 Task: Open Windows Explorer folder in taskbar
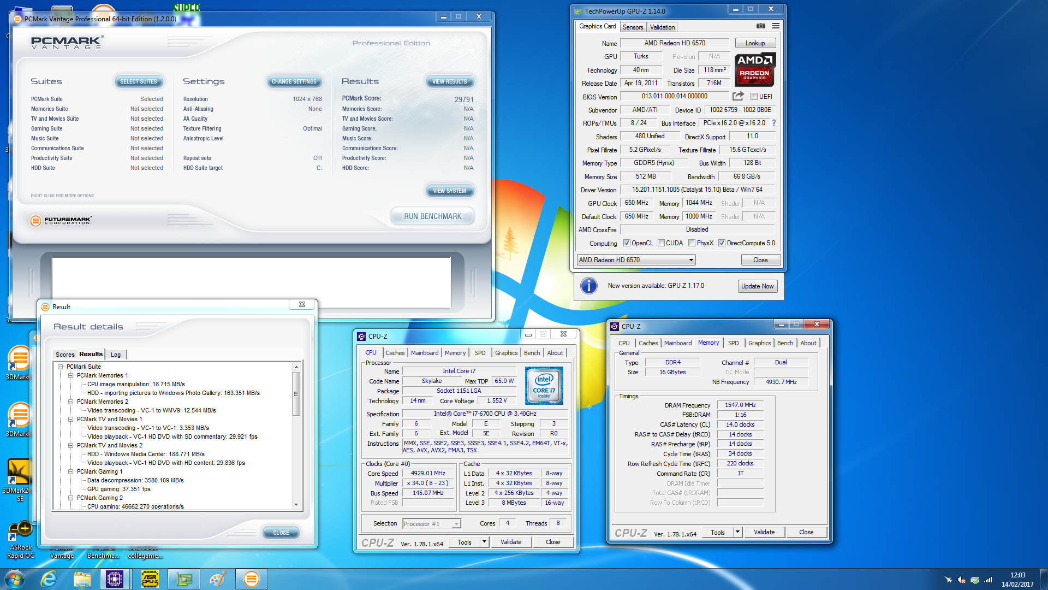[82, 579]
